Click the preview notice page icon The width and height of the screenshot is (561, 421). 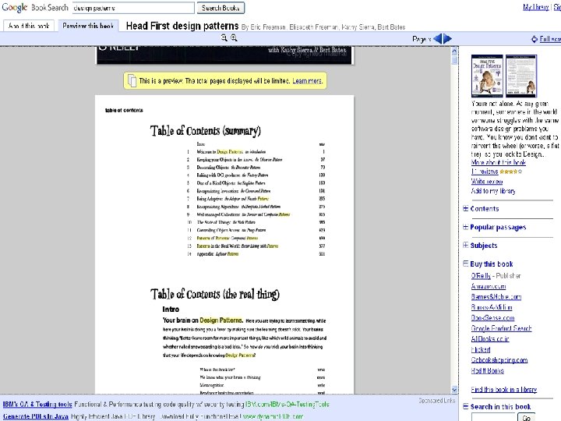132,80
